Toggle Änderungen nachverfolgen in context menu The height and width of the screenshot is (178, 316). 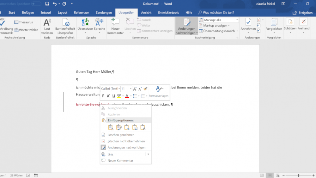[x=126, y=148]
